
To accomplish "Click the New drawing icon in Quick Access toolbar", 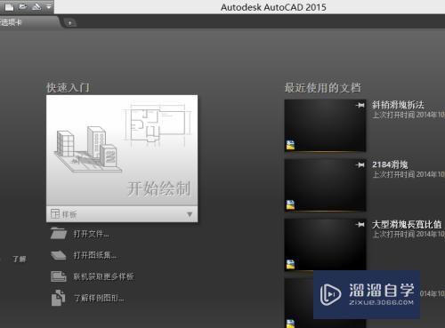I will tap(9, 6).
